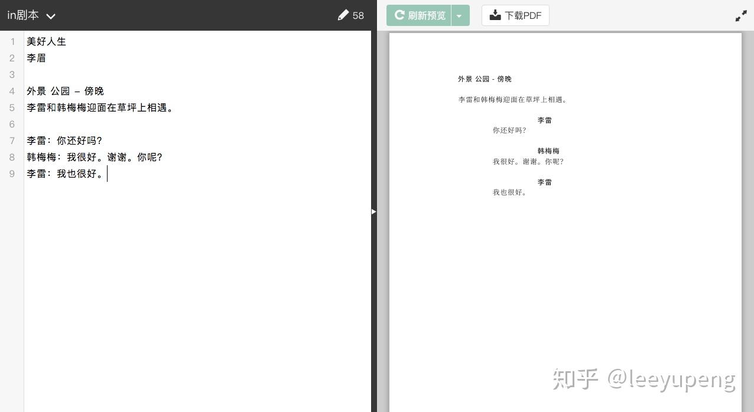Screen dimensions: 754x412
Task: Click preview scene heading 外景 公园 - 傍晚
Action: [485, 79]
